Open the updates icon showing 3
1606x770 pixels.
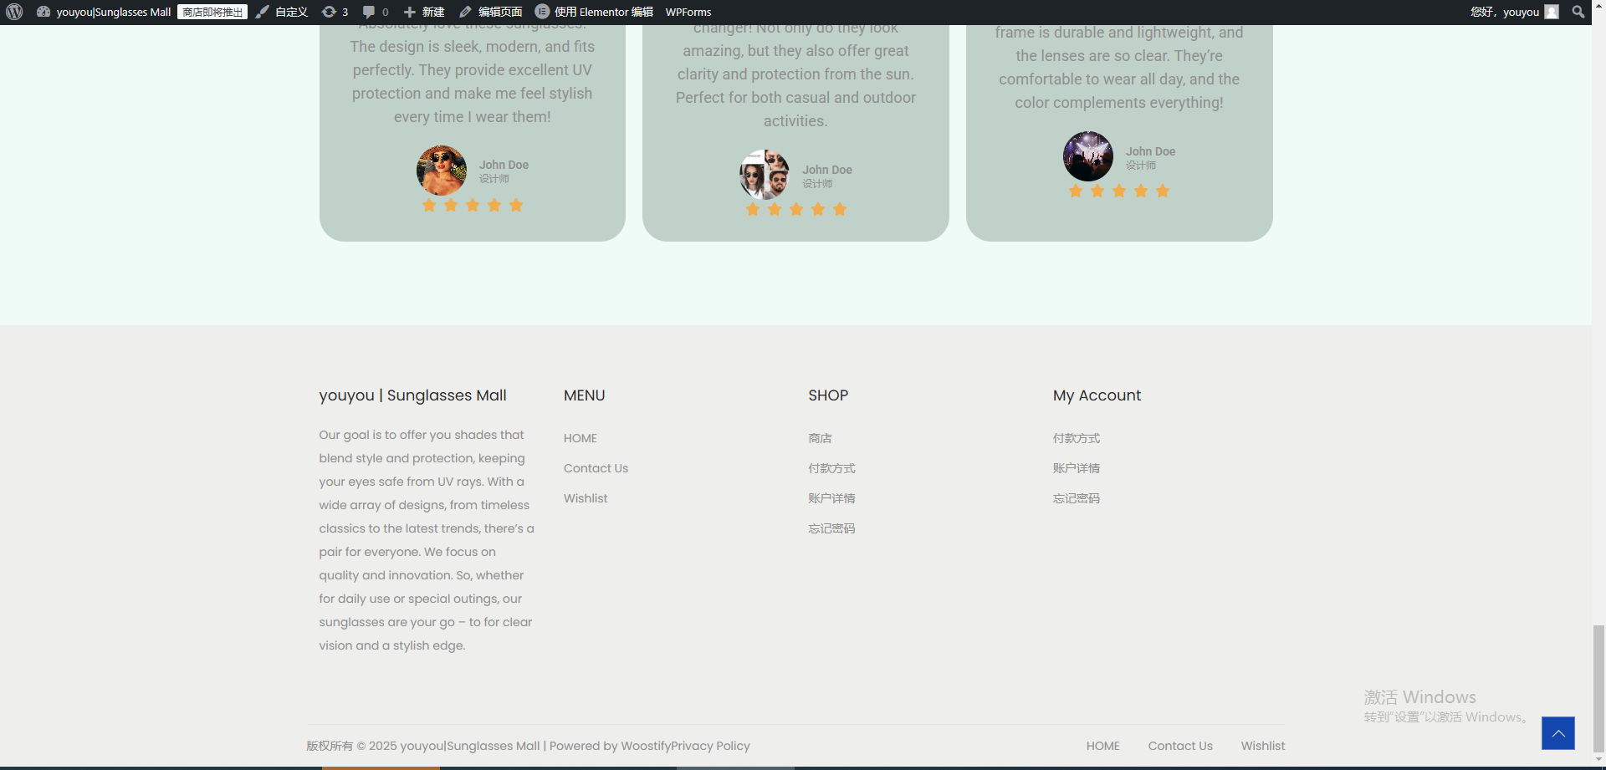(330, 12)
